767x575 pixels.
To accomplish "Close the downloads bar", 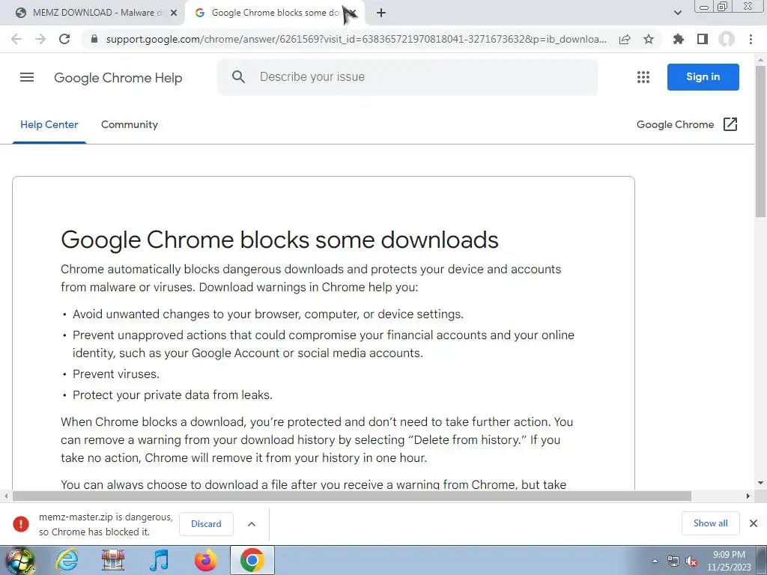I will (754, 523).
